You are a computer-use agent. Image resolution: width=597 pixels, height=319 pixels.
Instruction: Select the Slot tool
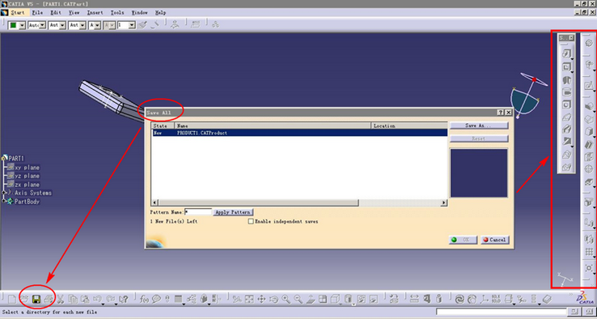tap(567, 129)
